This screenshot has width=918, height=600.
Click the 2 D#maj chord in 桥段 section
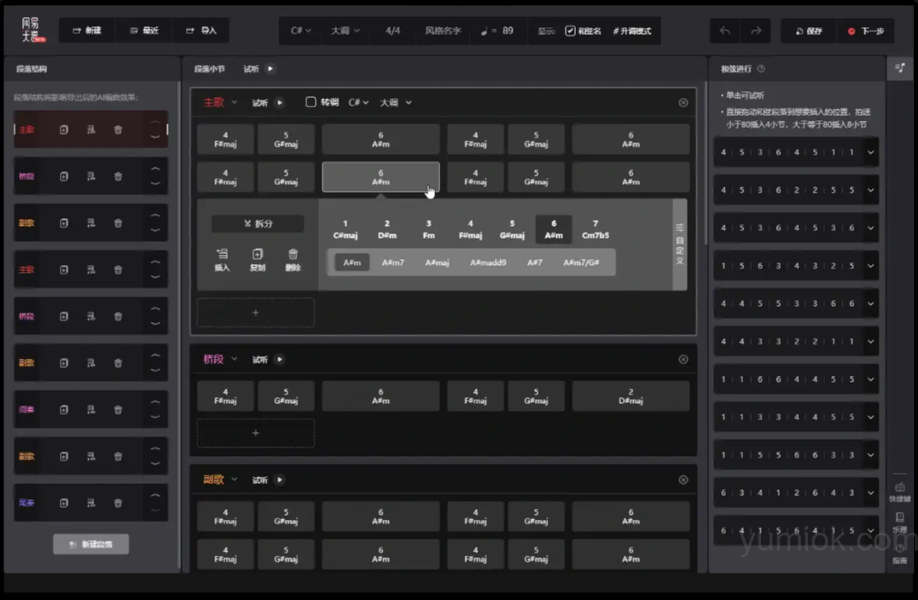pyautogui.click(x=630, y=396)
